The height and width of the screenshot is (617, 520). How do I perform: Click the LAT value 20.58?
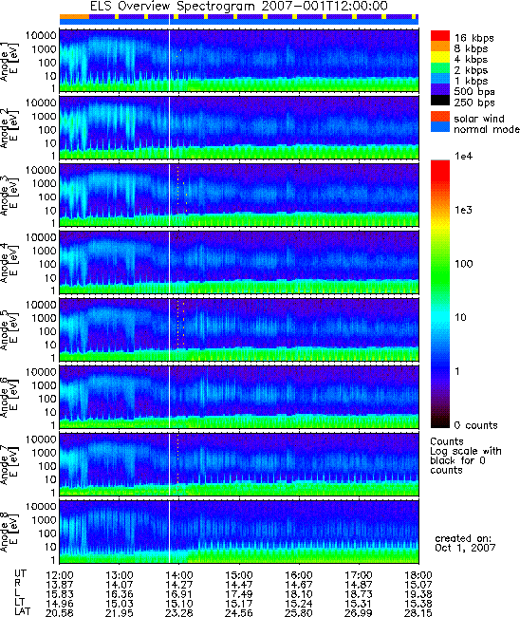click(60, 612)
